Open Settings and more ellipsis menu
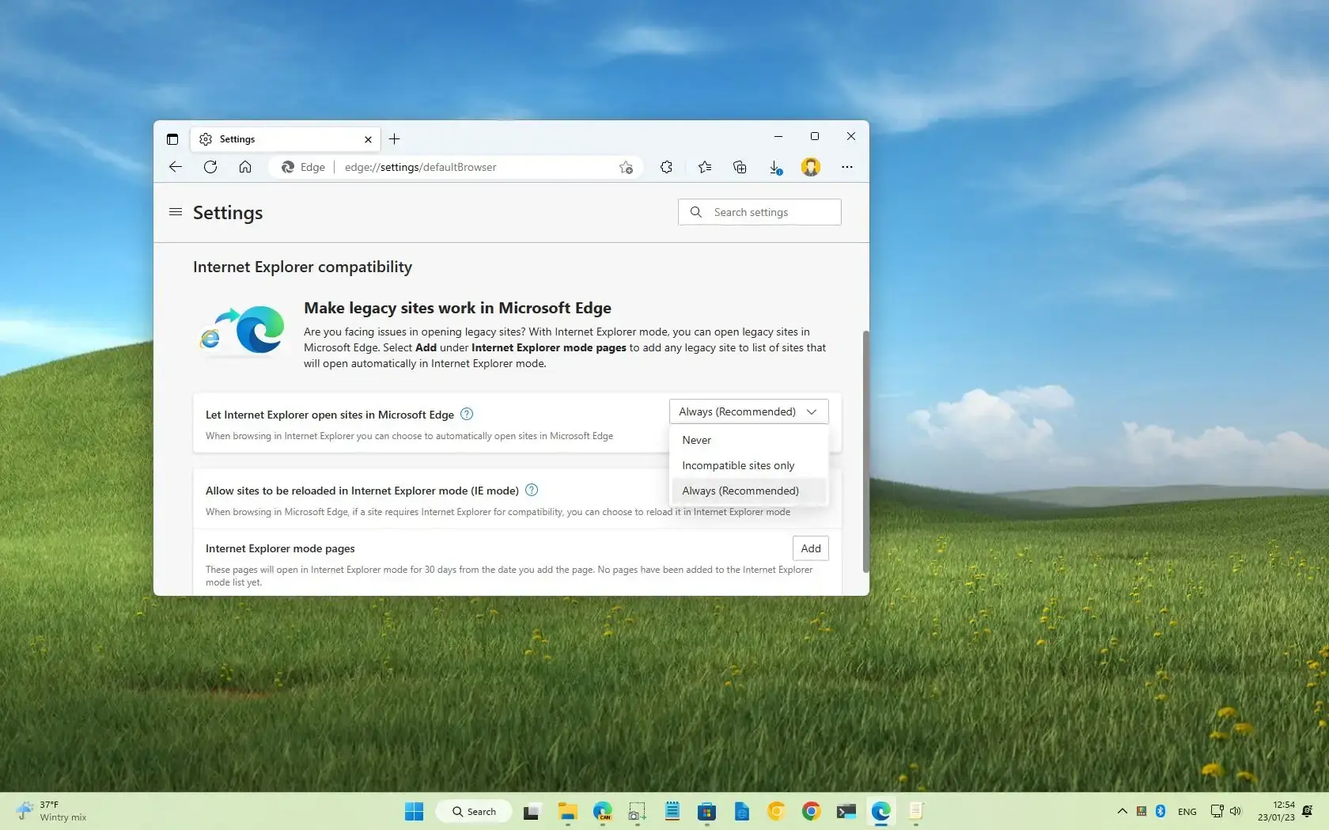1329x830 pixels. (847, 167)
